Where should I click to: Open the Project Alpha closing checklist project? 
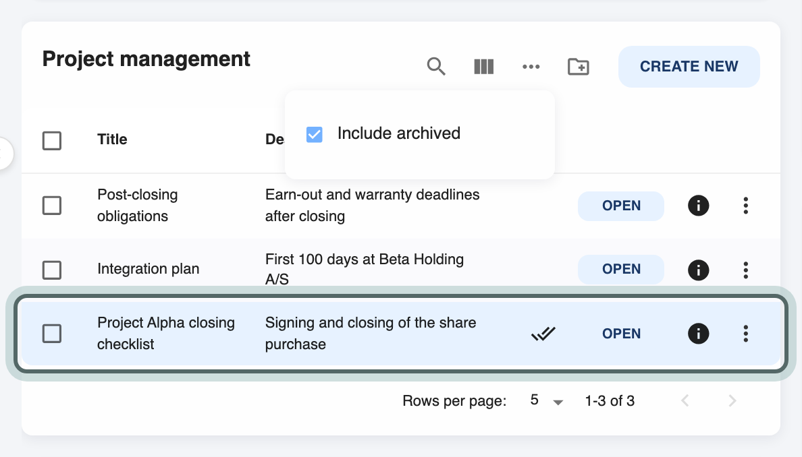pos(621,334)
